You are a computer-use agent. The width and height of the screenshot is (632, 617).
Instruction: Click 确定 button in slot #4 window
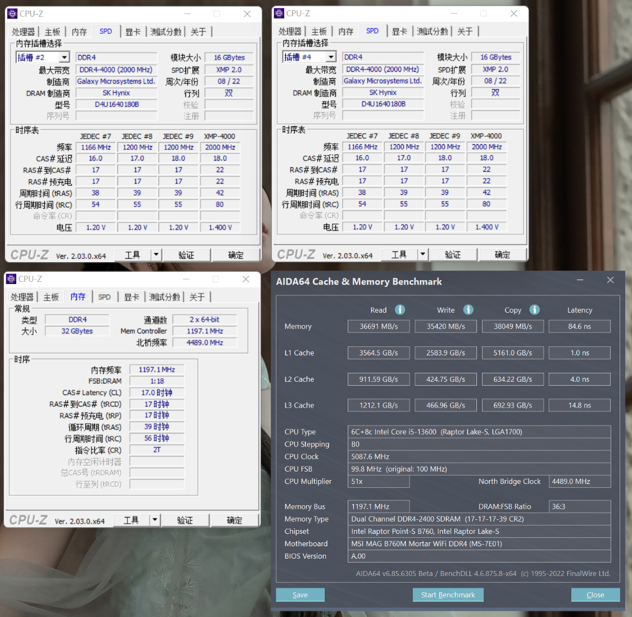coord(502,254)
